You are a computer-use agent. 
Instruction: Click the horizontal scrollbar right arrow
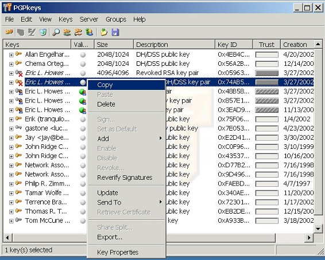[x=309, y=238]
